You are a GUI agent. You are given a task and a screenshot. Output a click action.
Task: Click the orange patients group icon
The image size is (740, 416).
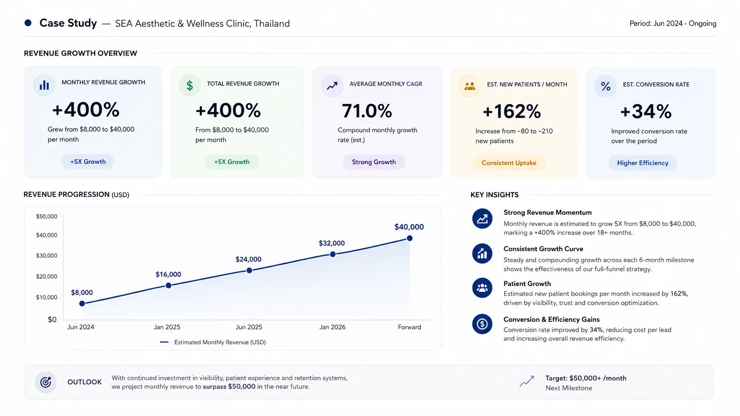470,86
